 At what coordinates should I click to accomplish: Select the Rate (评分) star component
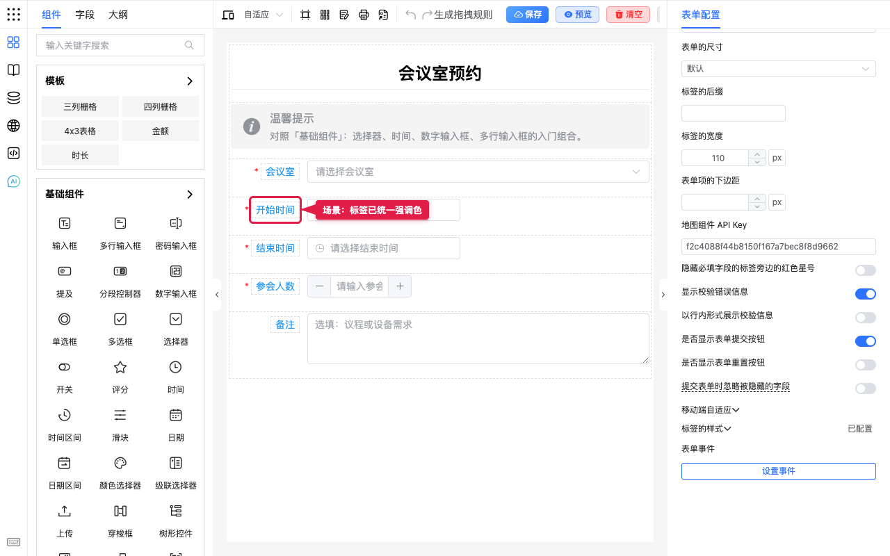click(120, 375)
